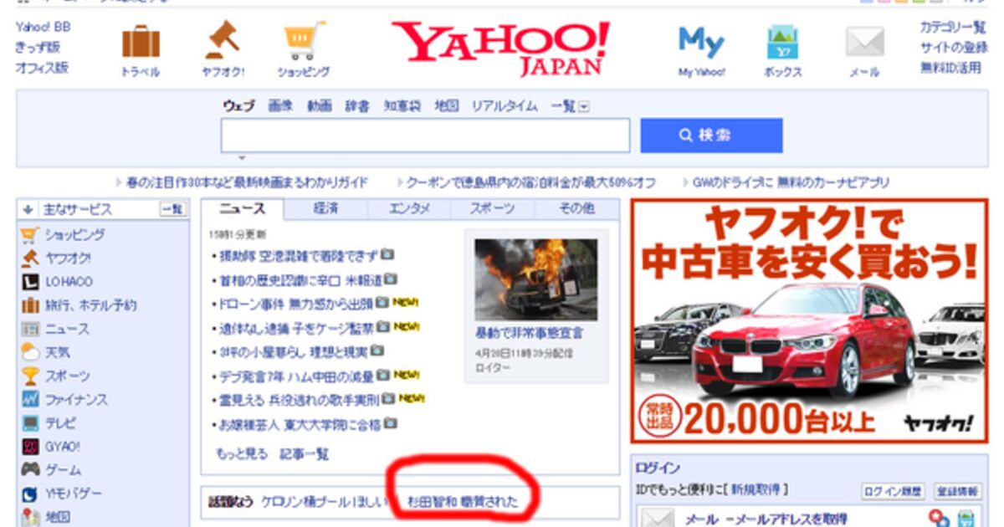The image size is (1004, 527).
Task: Click into the main search input field
Action: (425, 136)
